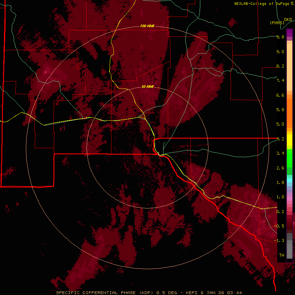295x295 pixels.
Task: Select the 5.0 value on the color scale
Action: pyautogui.click(x=280, y=124)
